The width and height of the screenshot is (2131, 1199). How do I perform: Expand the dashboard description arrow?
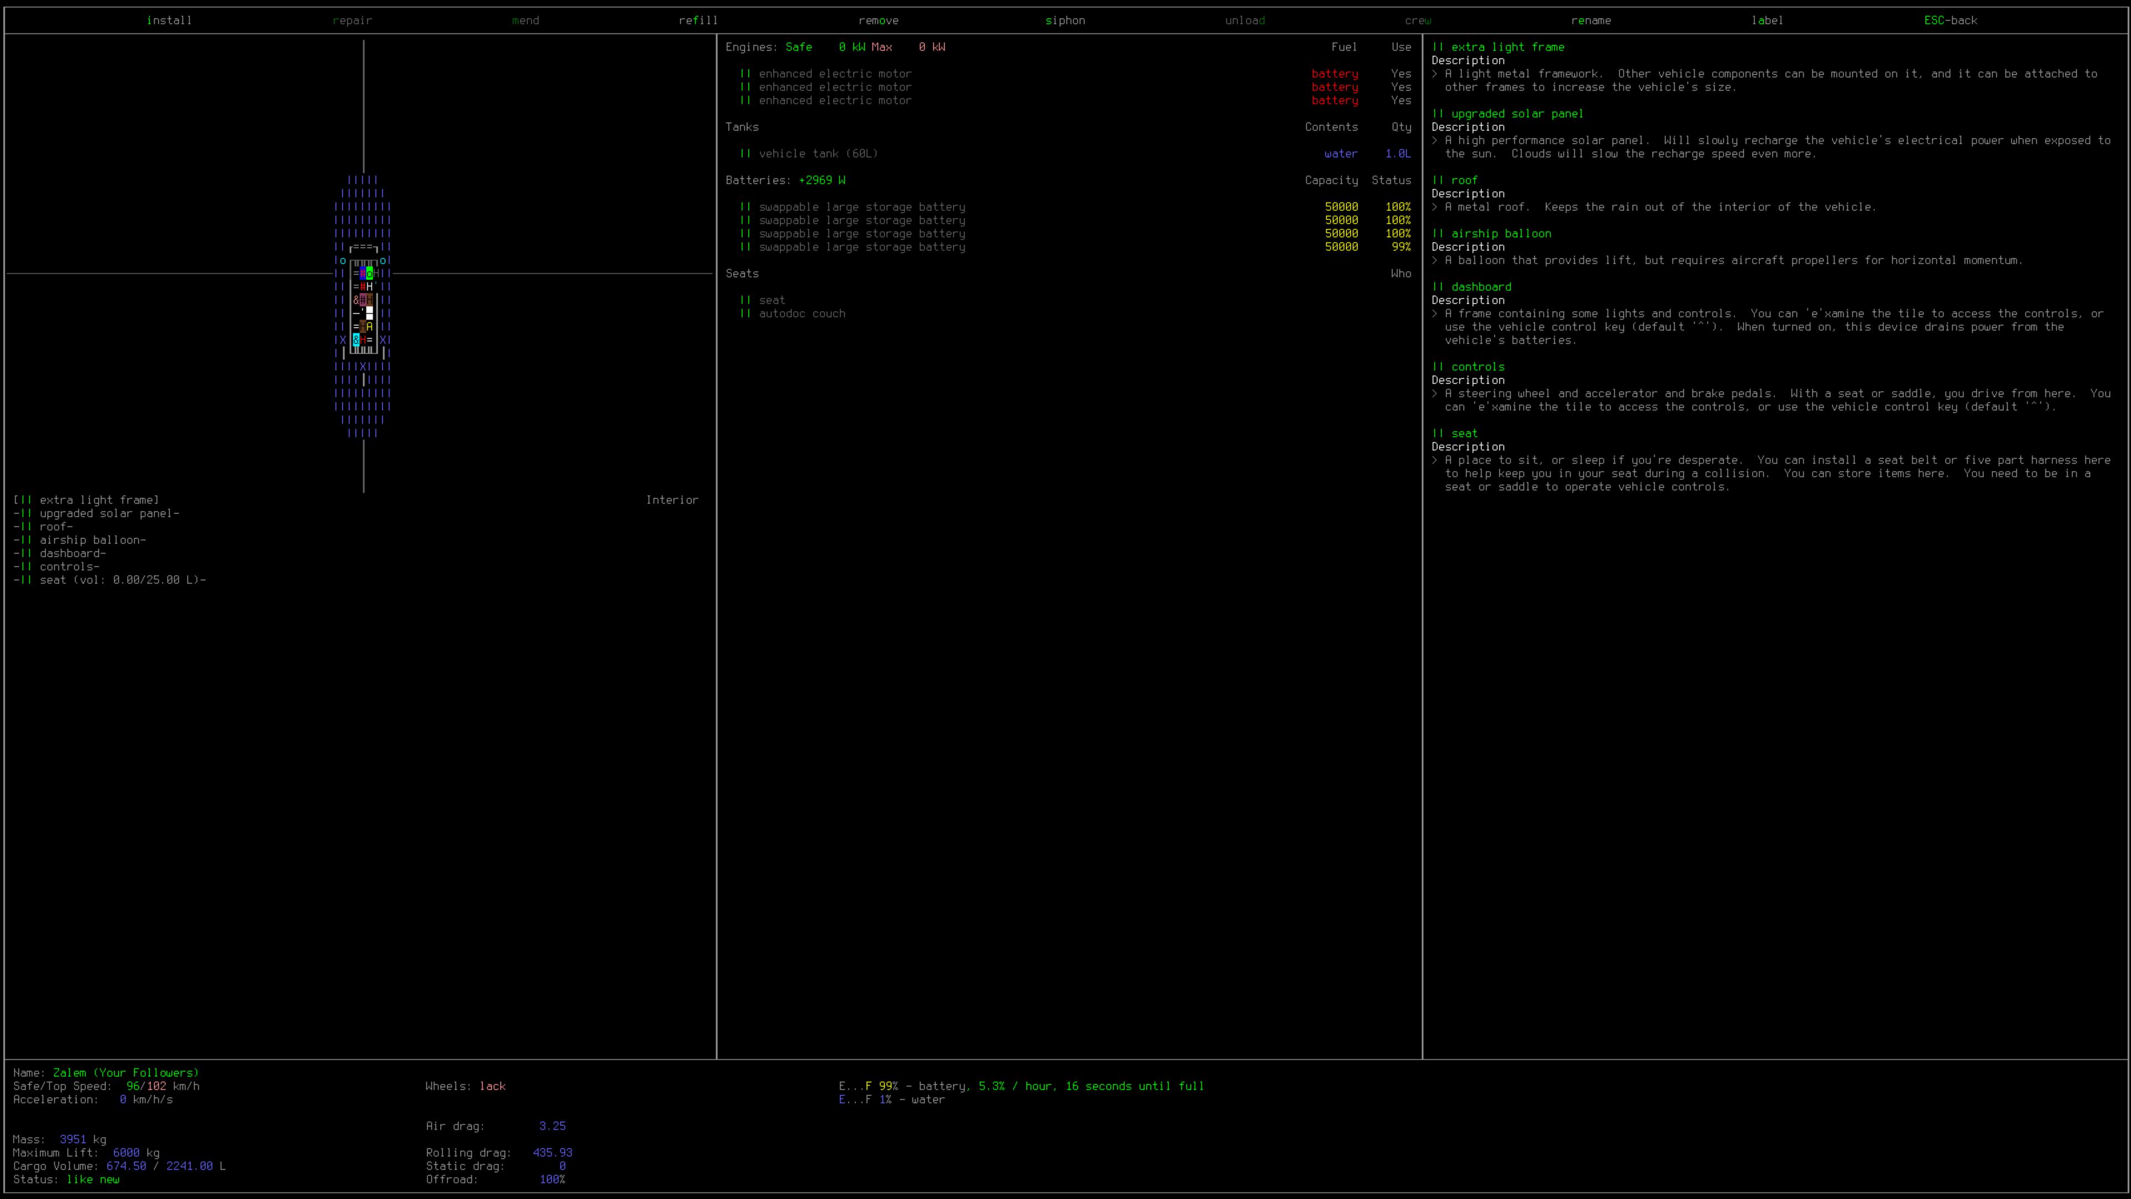click(1435, 314)
